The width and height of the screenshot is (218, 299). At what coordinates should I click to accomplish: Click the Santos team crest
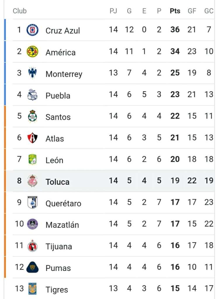32,116
